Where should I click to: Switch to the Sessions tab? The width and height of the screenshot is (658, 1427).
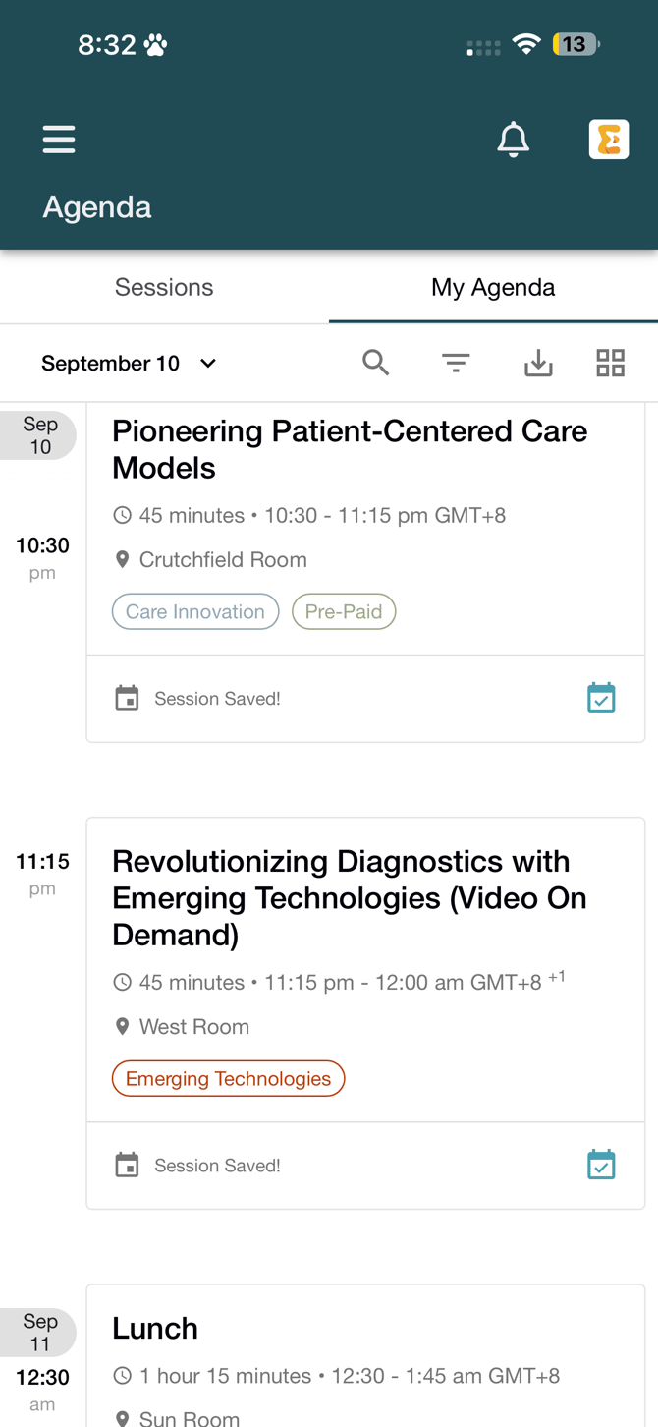coord(164,287)
